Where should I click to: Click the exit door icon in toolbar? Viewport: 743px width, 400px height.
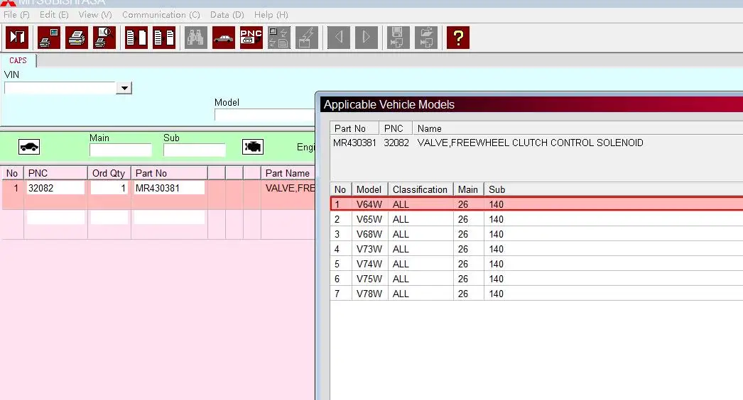click(x=16, y=37)
